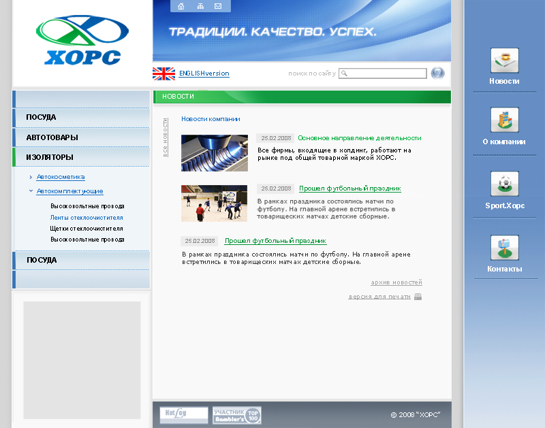Select last Высоковольтные провода item
The height and width of the screenshot is (428, 545).
(x=87, y=240)
